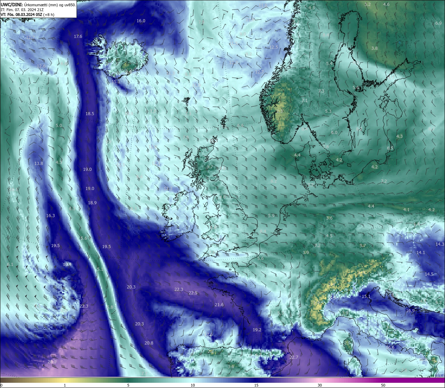Click the 15 tick on color scale
The height and width of the screenshot is (388, 445).
click(x=256, y=385)
